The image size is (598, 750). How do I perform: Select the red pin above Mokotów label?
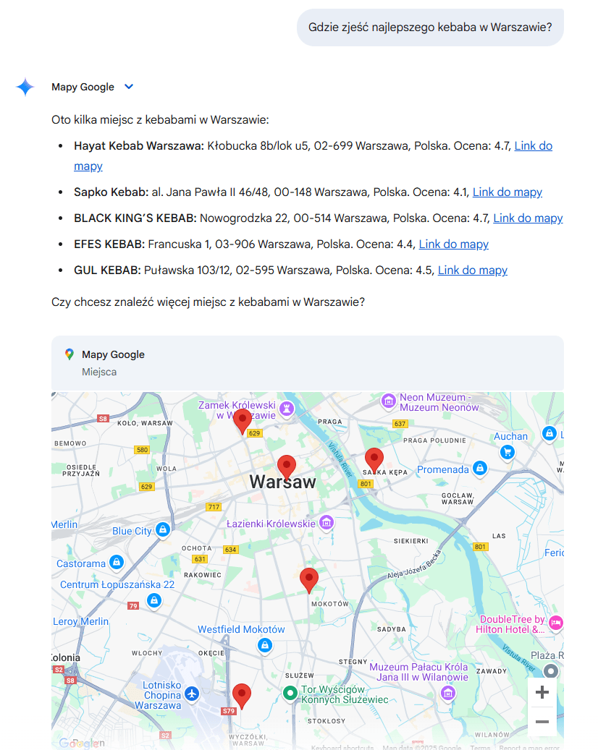click(309, 580)
